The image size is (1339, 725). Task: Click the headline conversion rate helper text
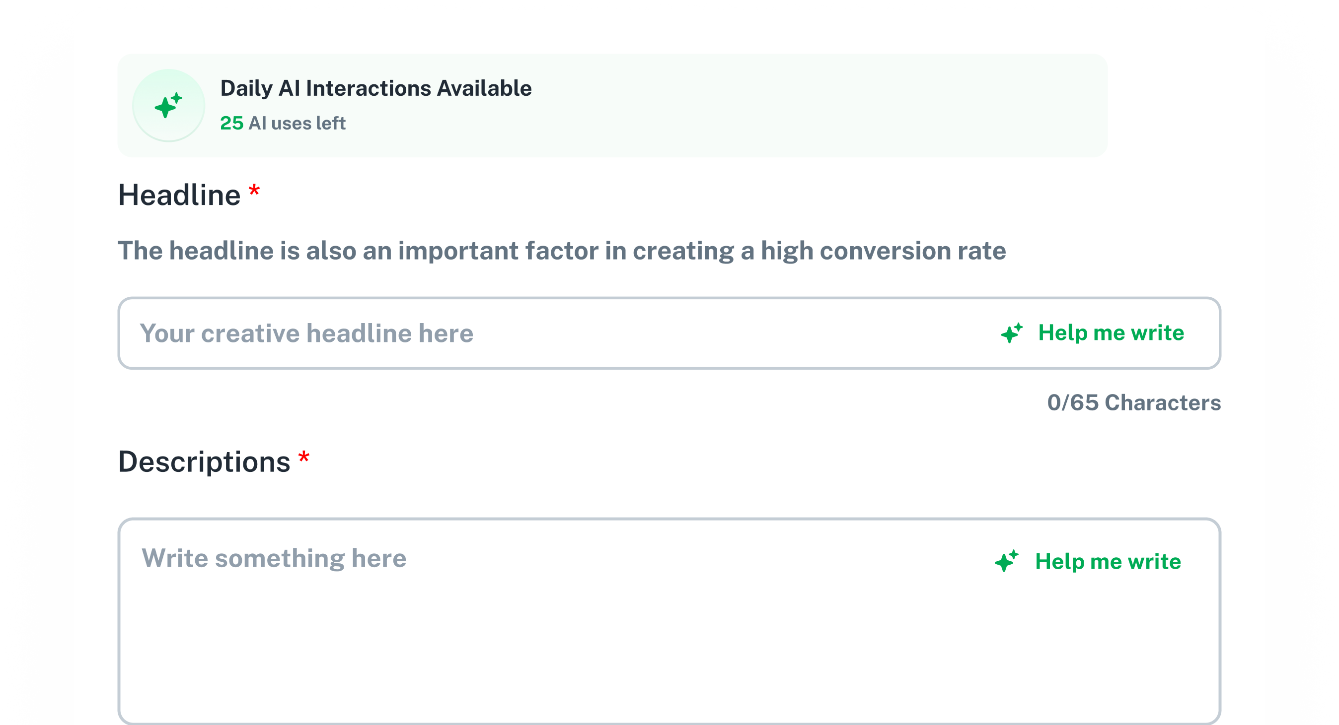tap(561, 251)
